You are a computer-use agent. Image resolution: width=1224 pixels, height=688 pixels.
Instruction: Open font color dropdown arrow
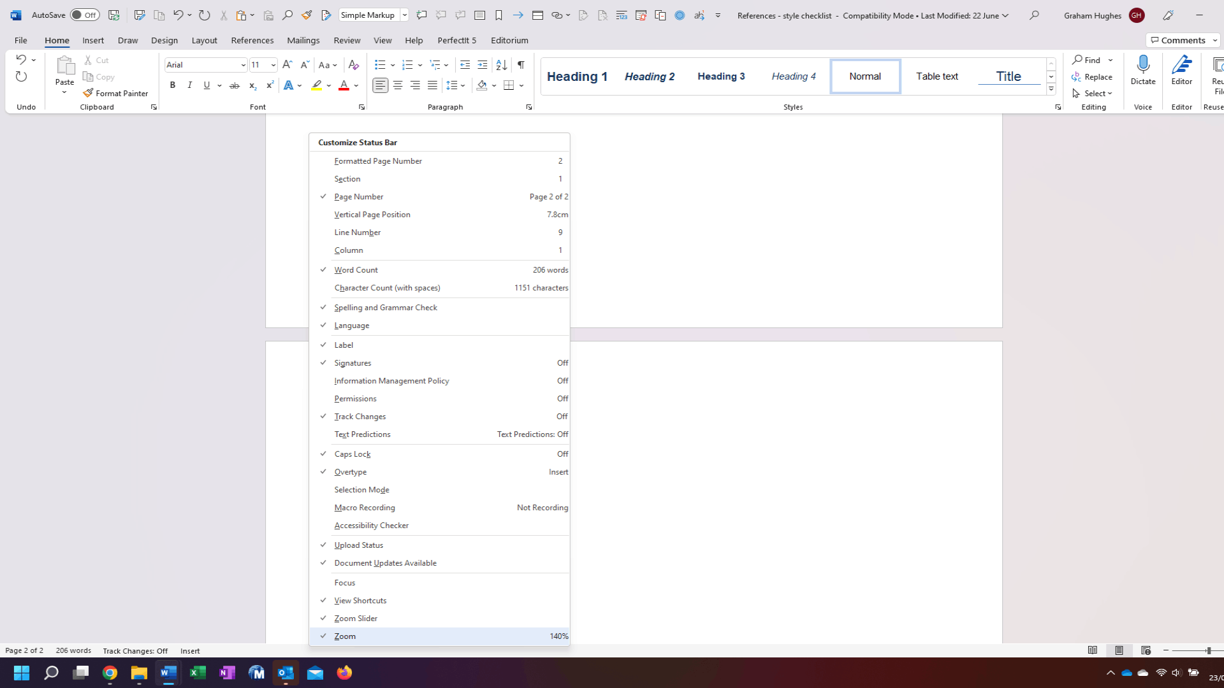pyautogui.click(x=356, y=85)
